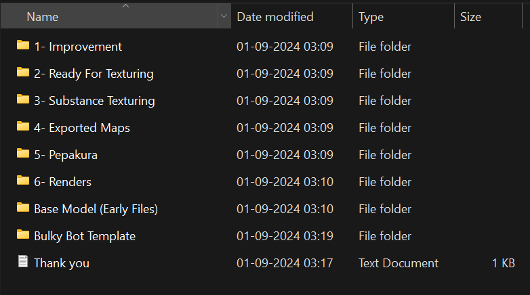Click the Name column sort direction arrow
Image resolution: width=530 pixels, height=295 pixels.
point(125,6)
